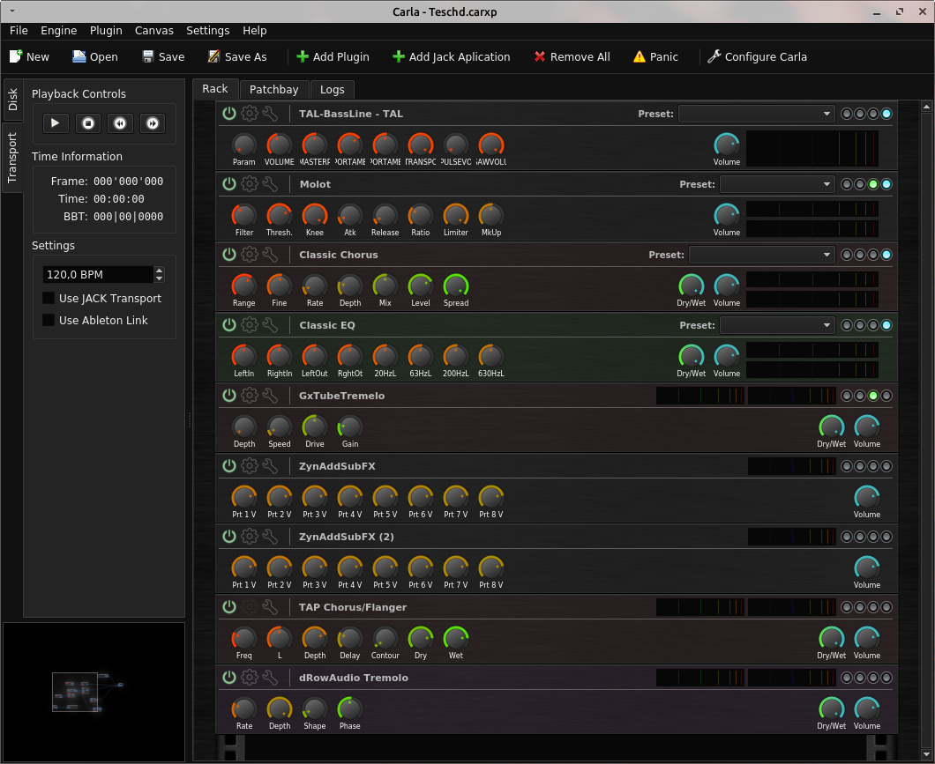Open a project file from toolbar

pos(95,56)
